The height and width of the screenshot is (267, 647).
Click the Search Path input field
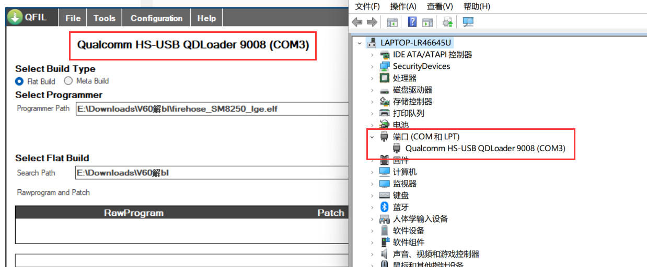[x=212, y=173]
